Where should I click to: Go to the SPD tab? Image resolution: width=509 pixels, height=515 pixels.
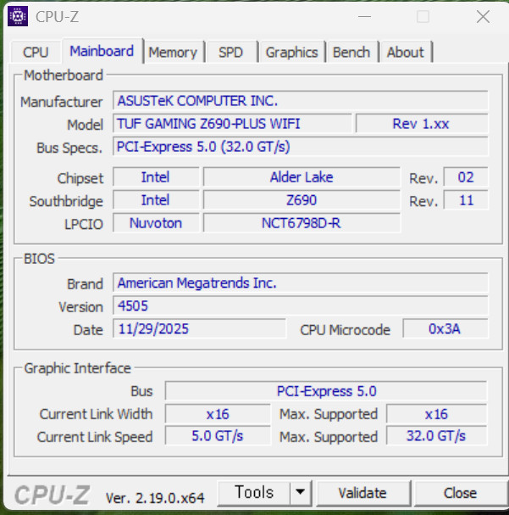click(x=230, y=53)
